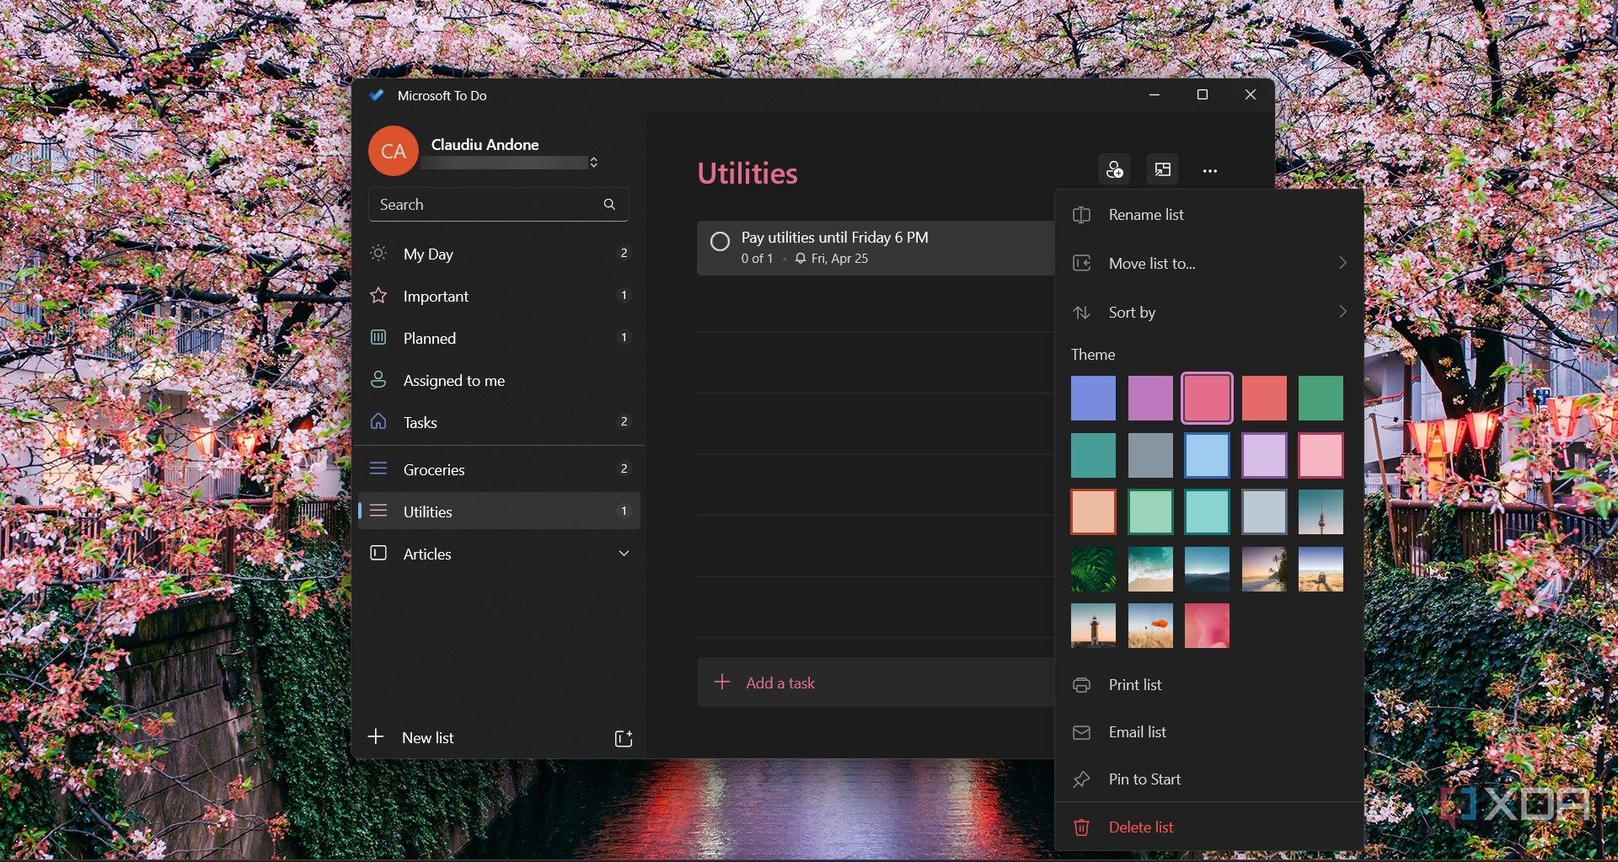
Task: Open the Important list
Action: tap(500, 296)
